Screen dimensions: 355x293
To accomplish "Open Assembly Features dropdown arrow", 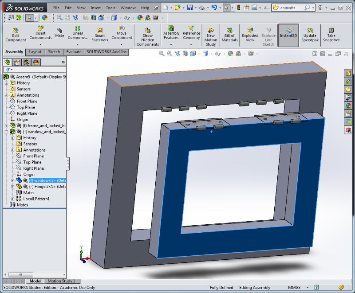I will pyautogui.click(x=171, y=44).
